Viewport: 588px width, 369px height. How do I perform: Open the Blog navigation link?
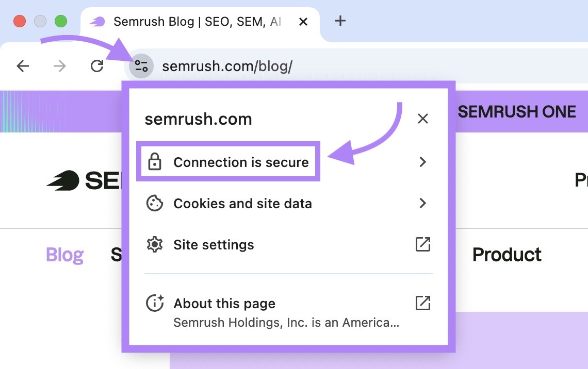pos(64,254)
